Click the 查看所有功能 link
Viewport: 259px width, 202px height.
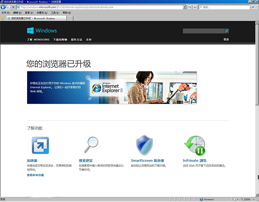(x=36, y=175)
